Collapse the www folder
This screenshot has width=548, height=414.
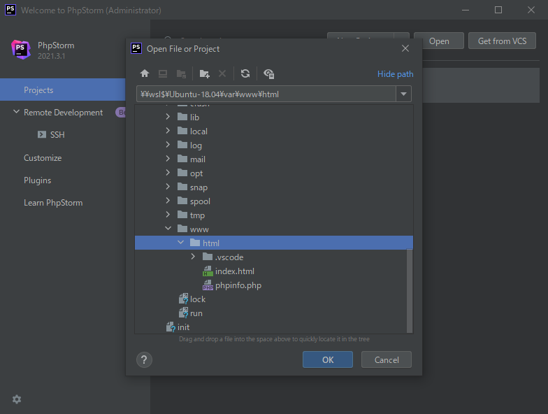tap(168, 229)
